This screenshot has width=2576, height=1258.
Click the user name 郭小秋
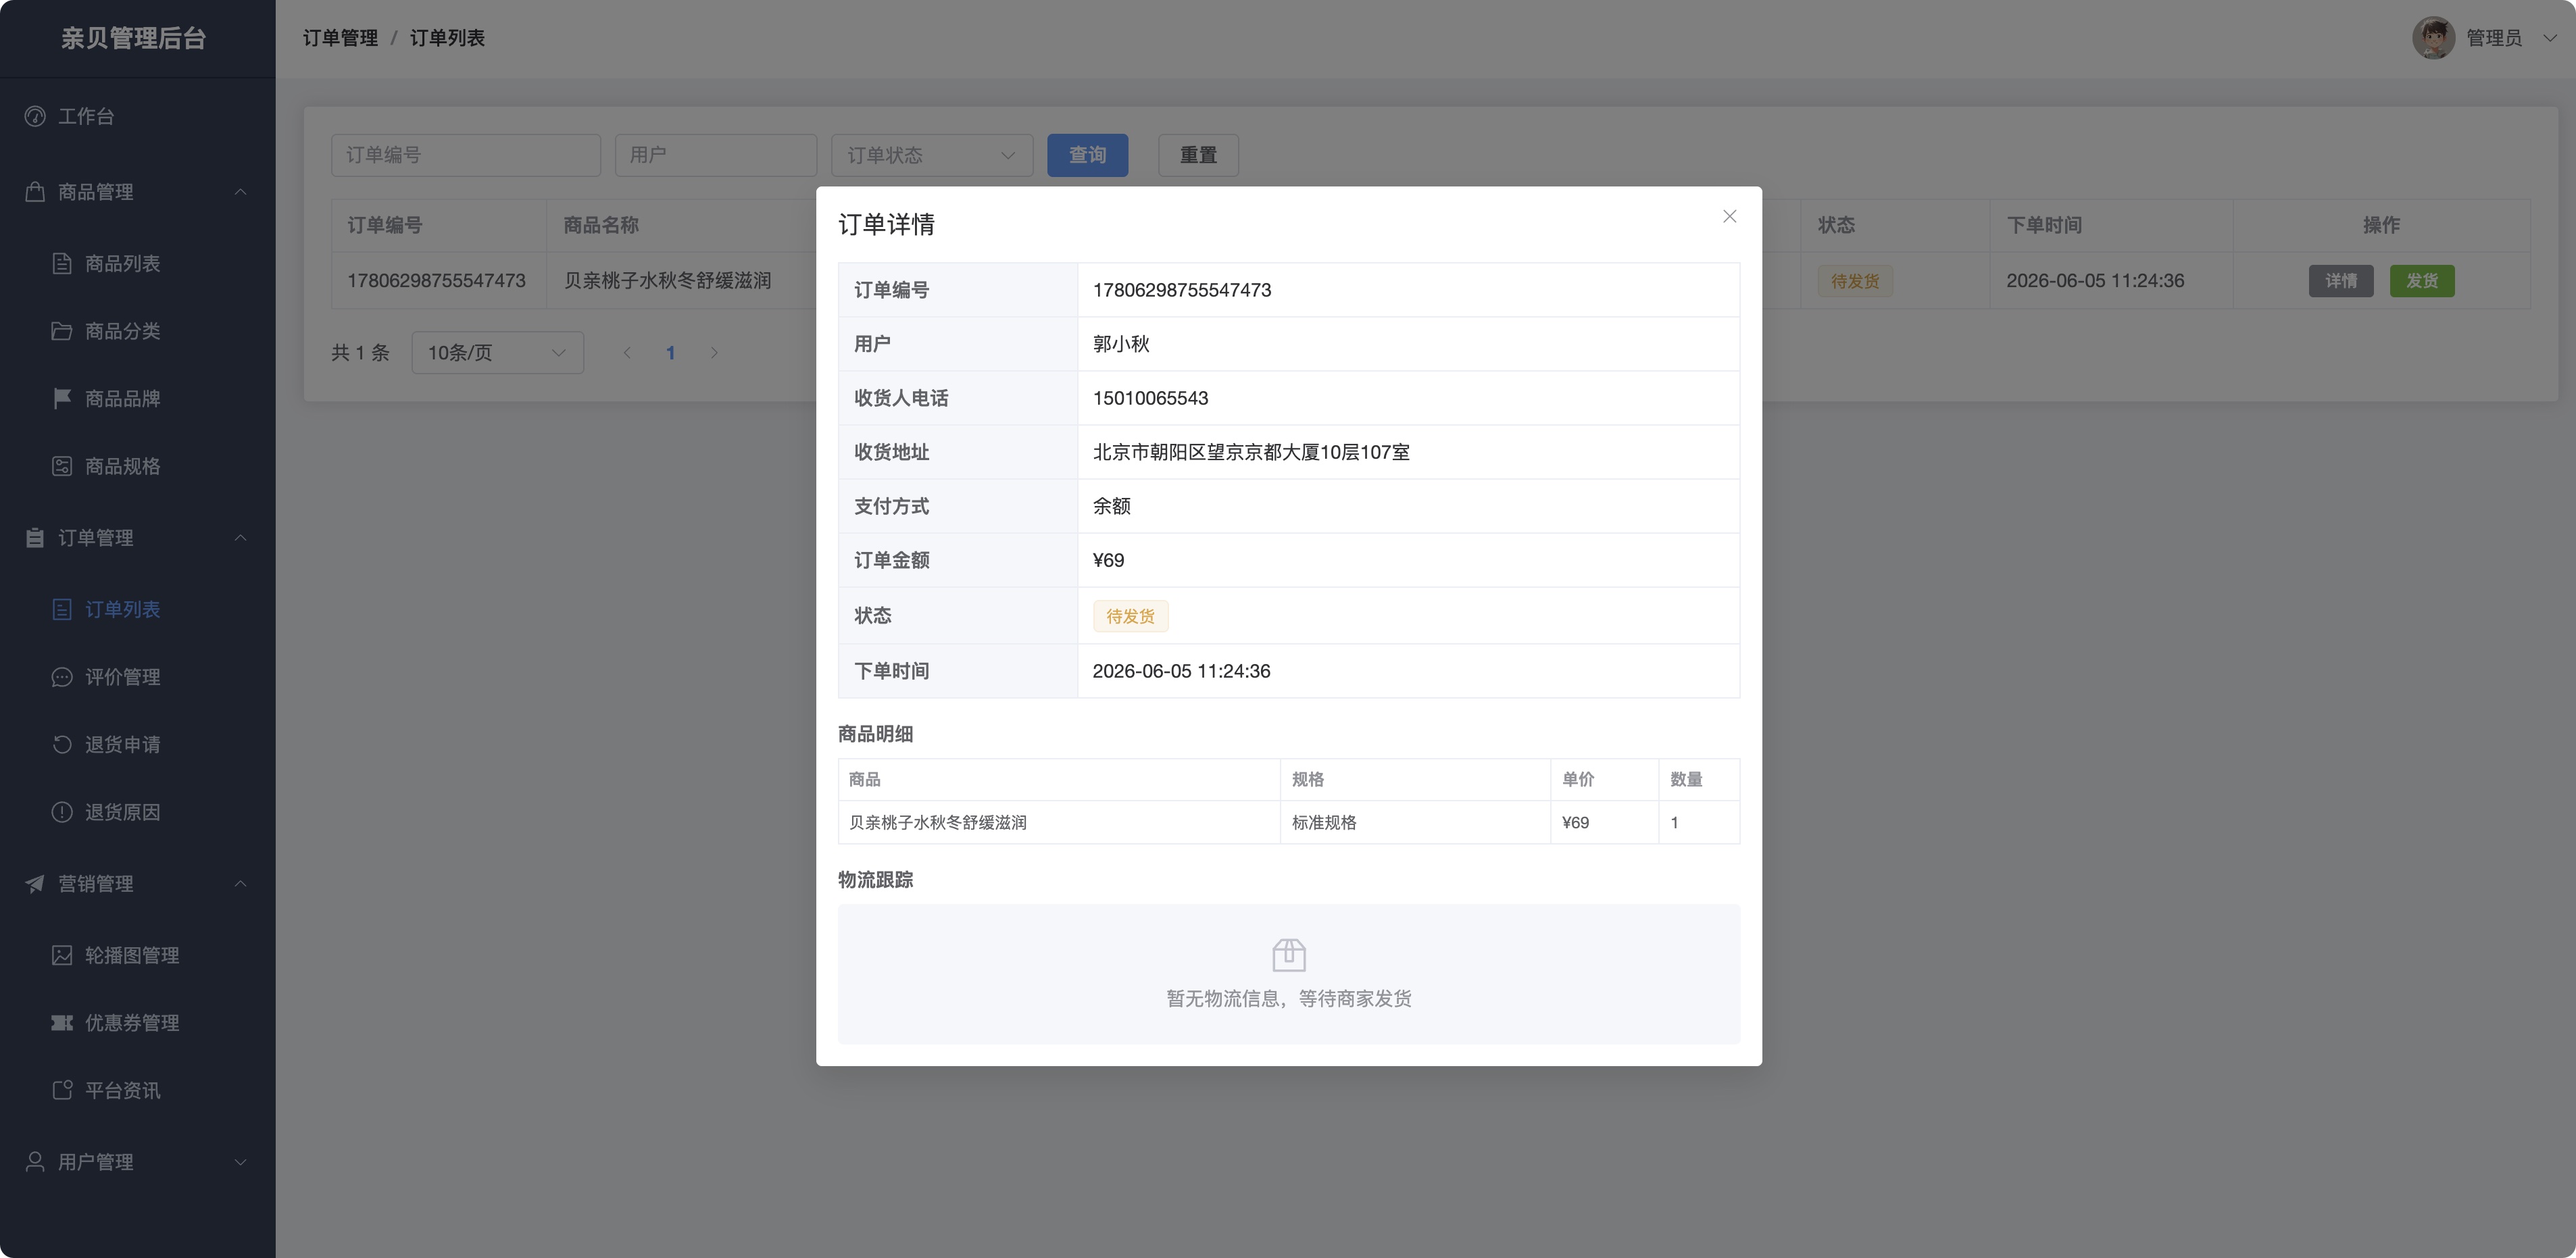[x=1121, y=344]
